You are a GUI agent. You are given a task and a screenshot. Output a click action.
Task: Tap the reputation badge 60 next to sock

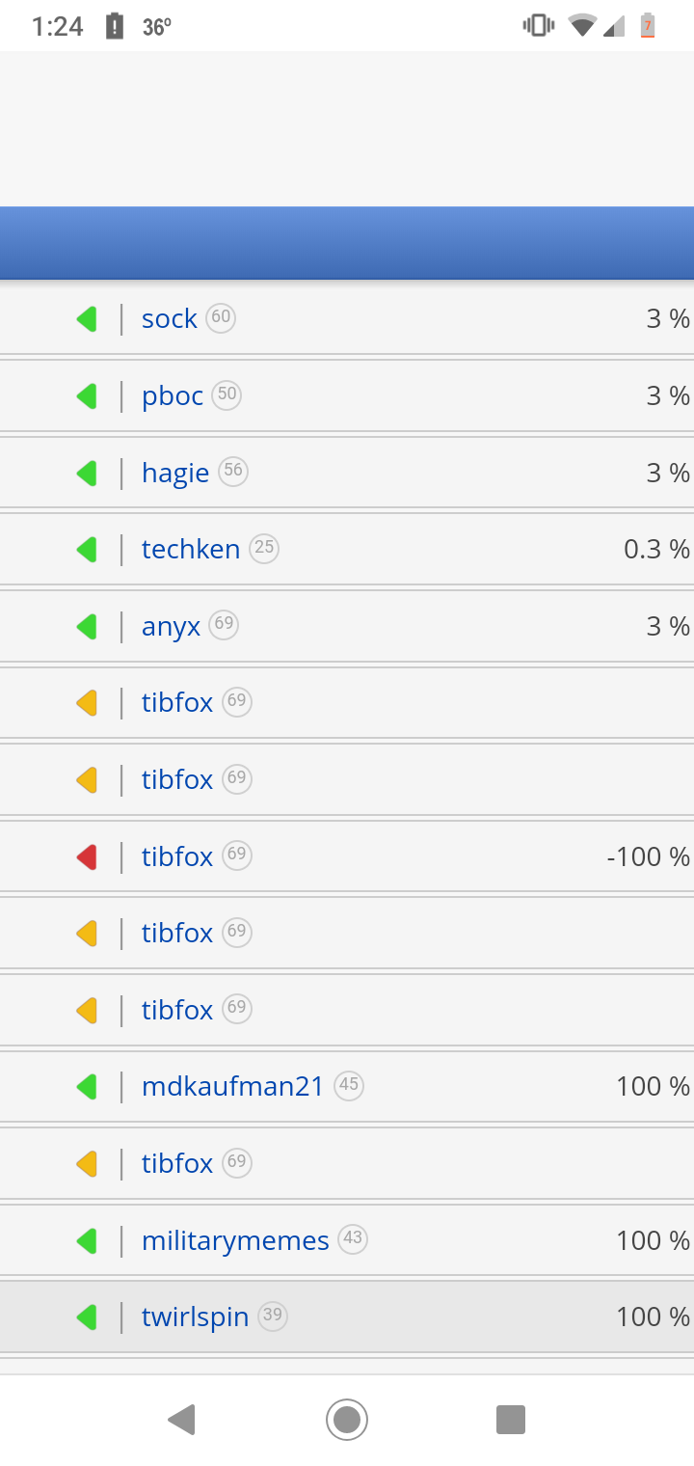[221, 317]
